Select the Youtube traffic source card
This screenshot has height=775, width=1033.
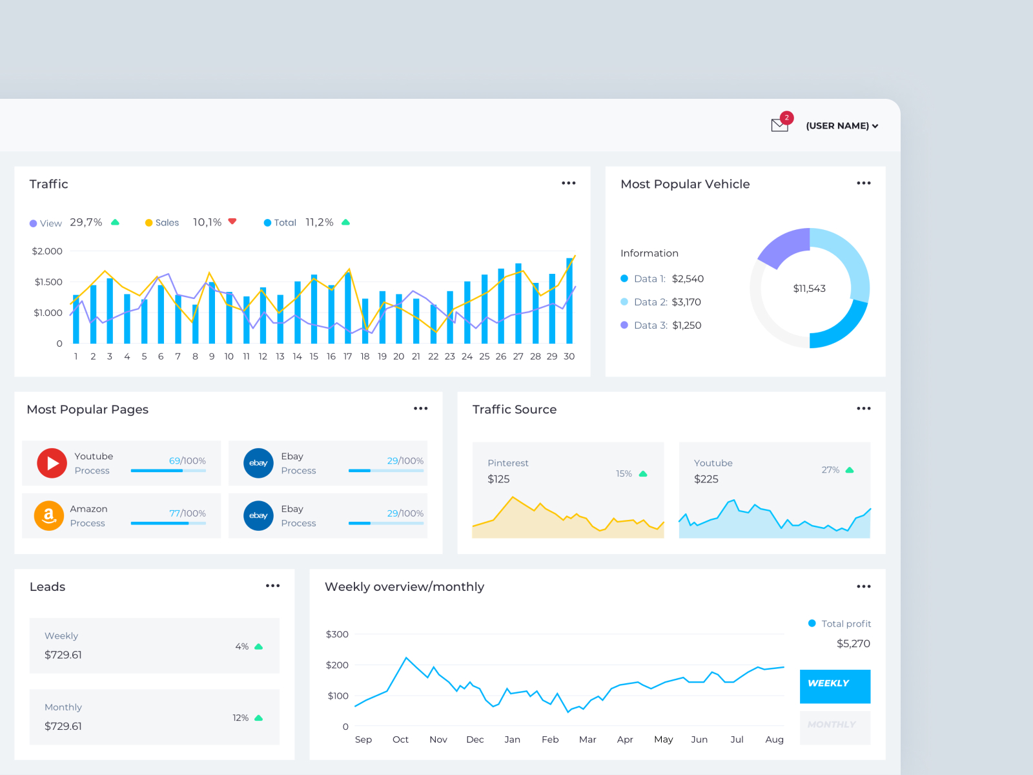coord(775,490)
